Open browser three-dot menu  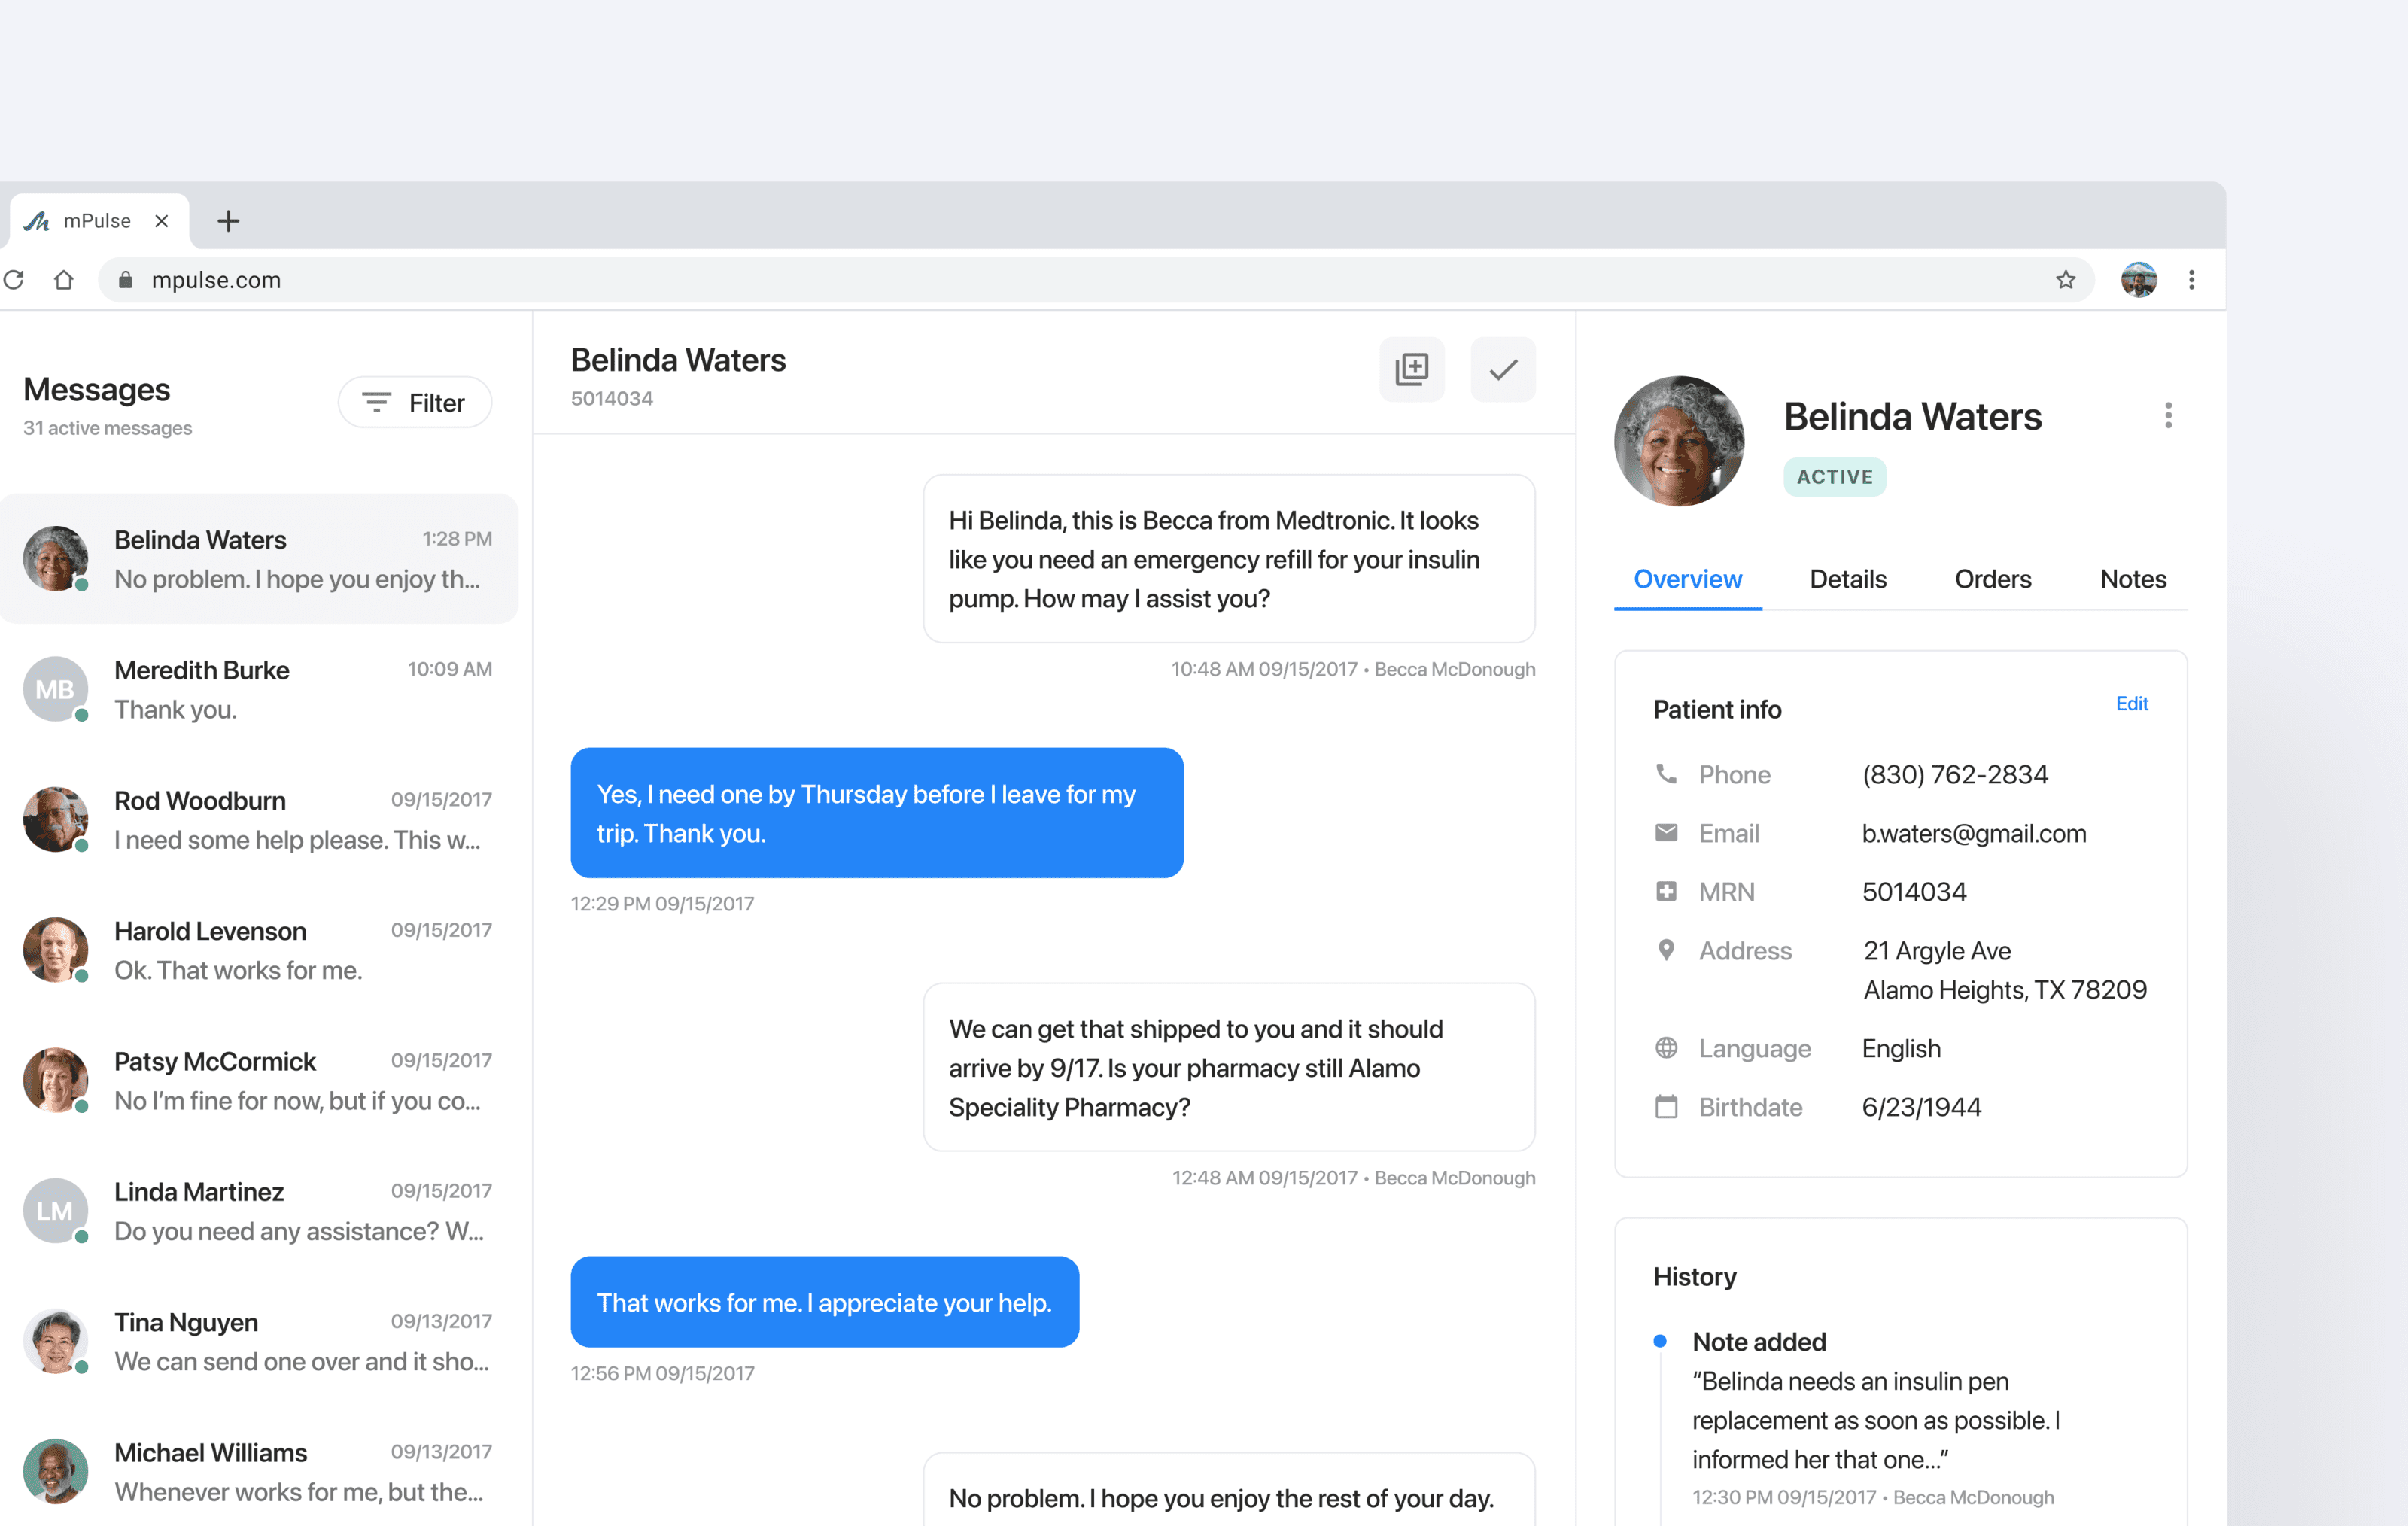point(2191,280)
